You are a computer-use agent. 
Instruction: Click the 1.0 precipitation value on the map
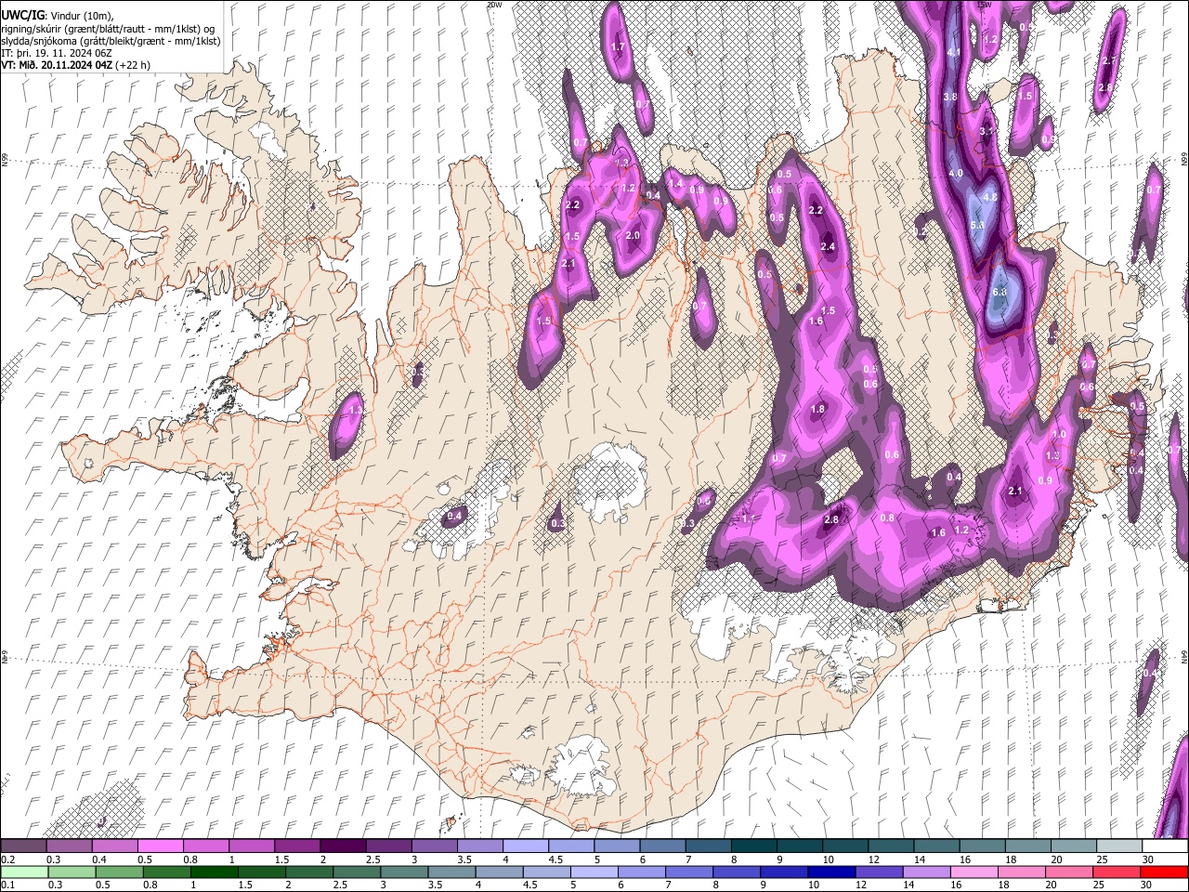tap(1058, 435)
